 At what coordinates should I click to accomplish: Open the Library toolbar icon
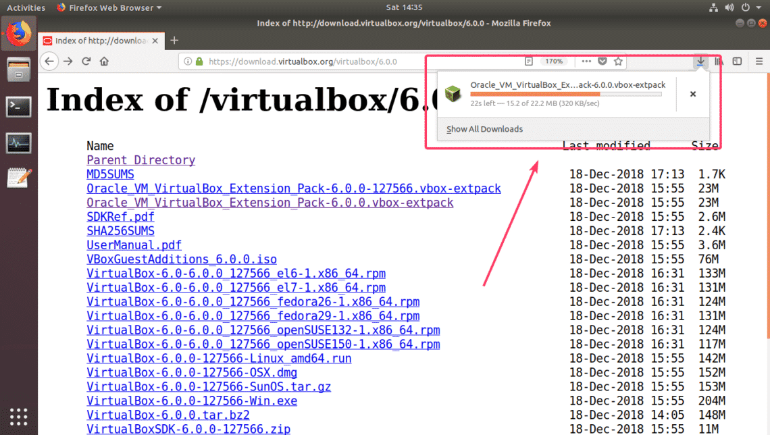pos(719,61)
